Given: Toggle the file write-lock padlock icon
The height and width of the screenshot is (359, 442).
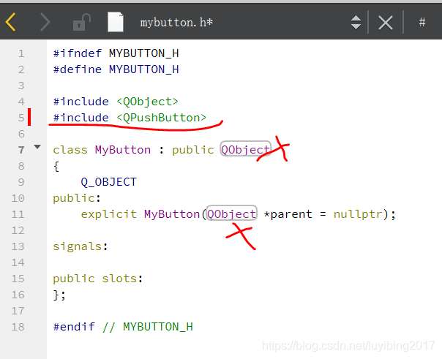Looking at the screenshot, I should tap(81, 22).
